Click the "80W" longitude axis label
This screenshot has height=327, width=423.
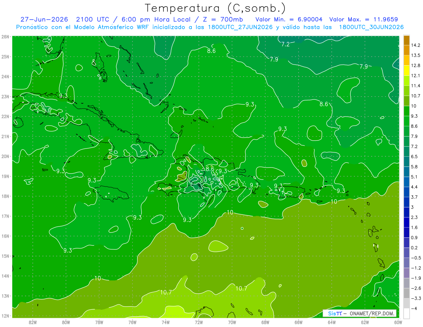66,322
